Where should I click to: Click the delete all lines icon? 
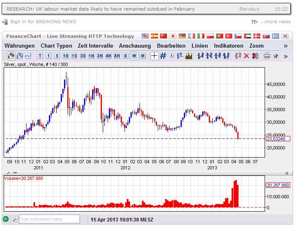click(255, 56)
